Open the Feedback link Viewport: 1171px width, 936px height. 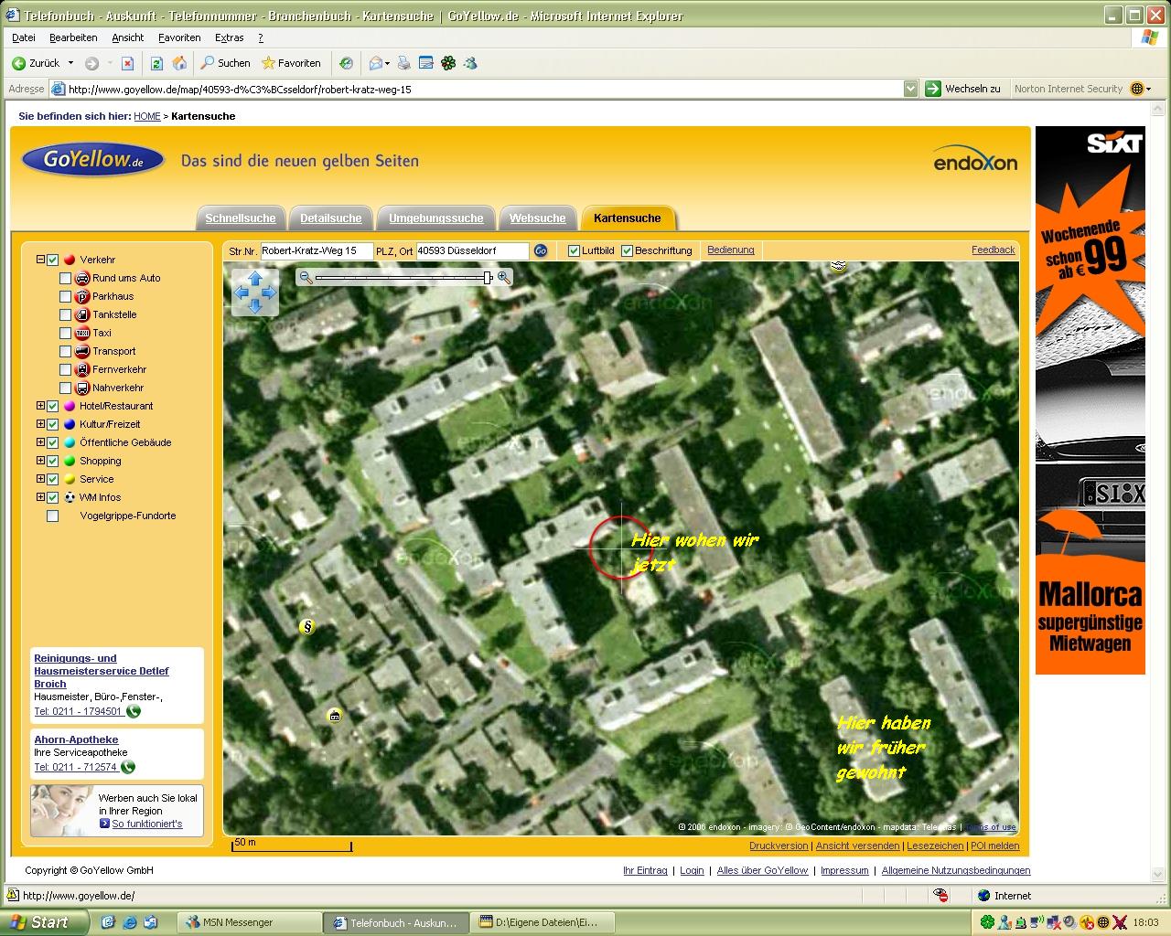[x=993, y=250]
